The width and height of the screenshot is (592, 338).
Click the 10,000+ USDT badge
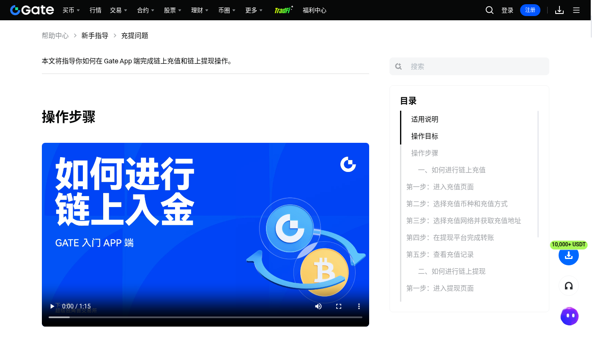click(x=569, y=245)
